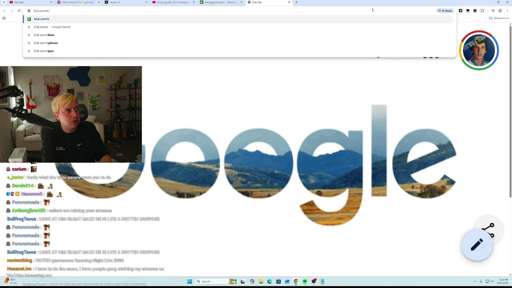Open the Chrome apps grid icon
The height and width of the screenshot is (288, 512).
(x=4, y=18)
